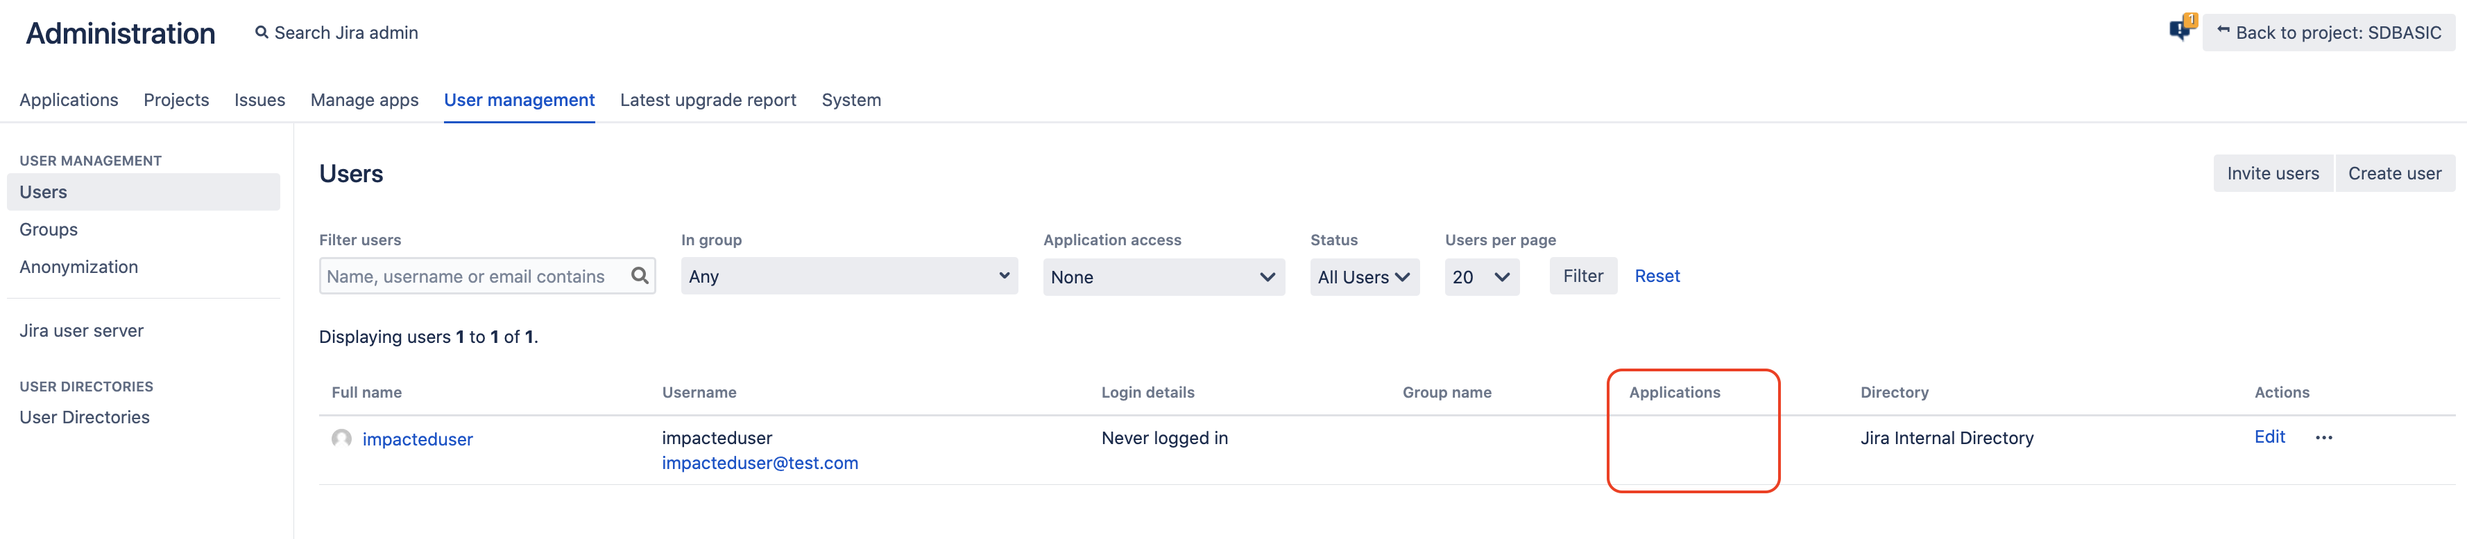Click the Login details column header
2467x539 pixels.
click(1147, 393)
